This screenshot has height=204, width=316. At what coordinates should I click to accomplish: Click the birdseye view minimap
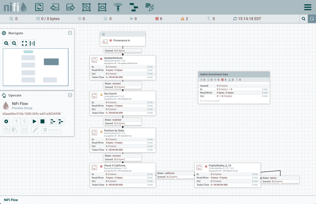pos(36,67)
